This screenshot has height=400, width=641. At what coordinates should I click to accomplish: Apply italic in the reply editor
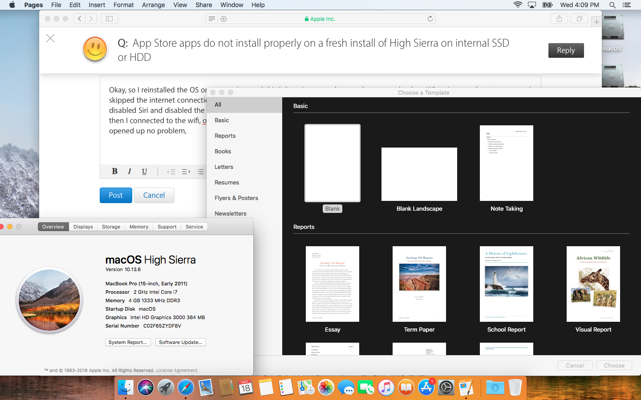(x=130, y=171)
